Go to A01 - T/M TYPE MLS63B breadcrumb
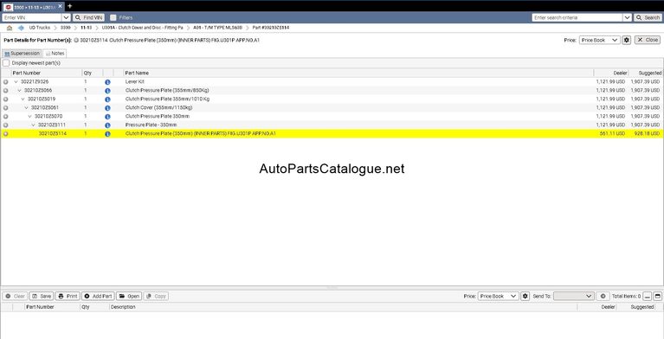 click(217, 28)
